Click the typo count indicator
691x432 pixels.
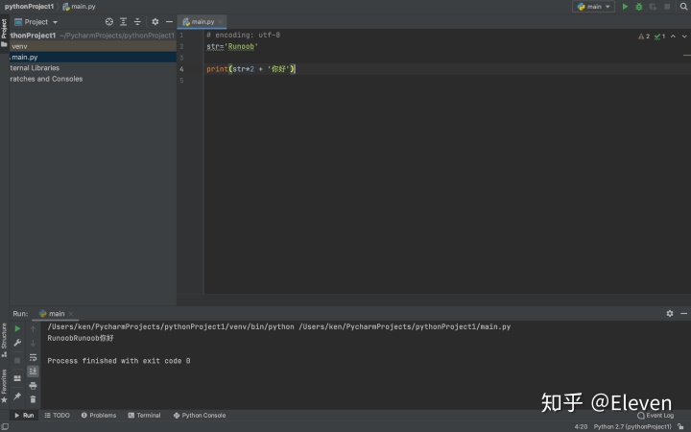pos(659,36)
